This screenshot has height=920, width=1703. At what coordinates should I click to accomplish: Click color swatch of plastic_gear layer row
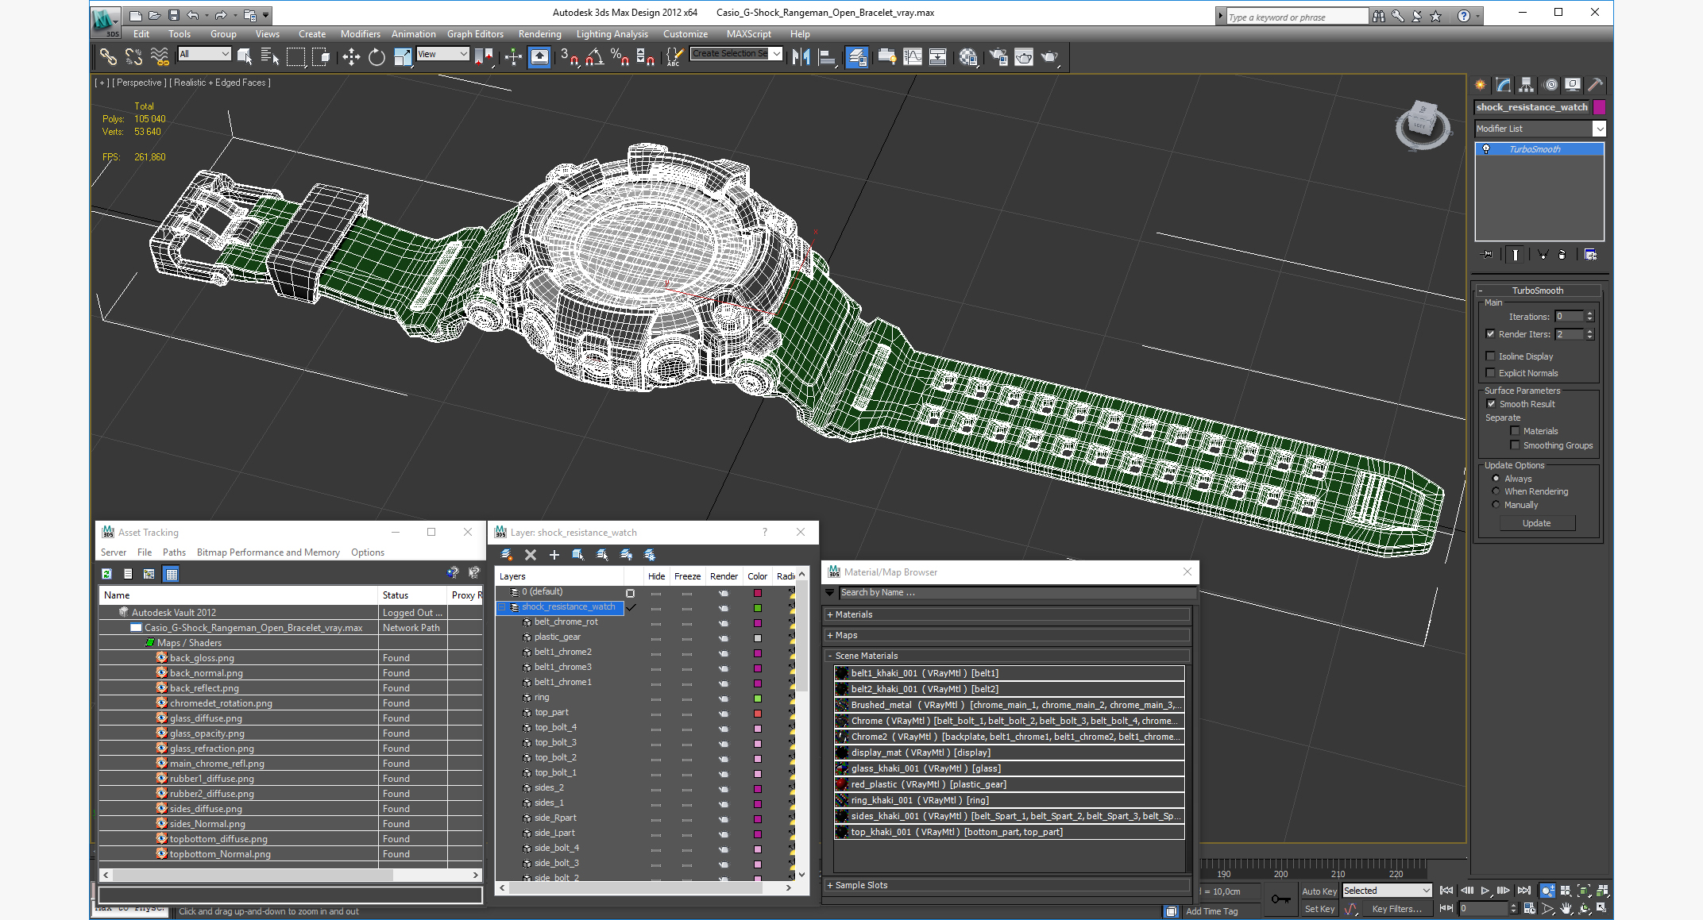click(758, 637)
